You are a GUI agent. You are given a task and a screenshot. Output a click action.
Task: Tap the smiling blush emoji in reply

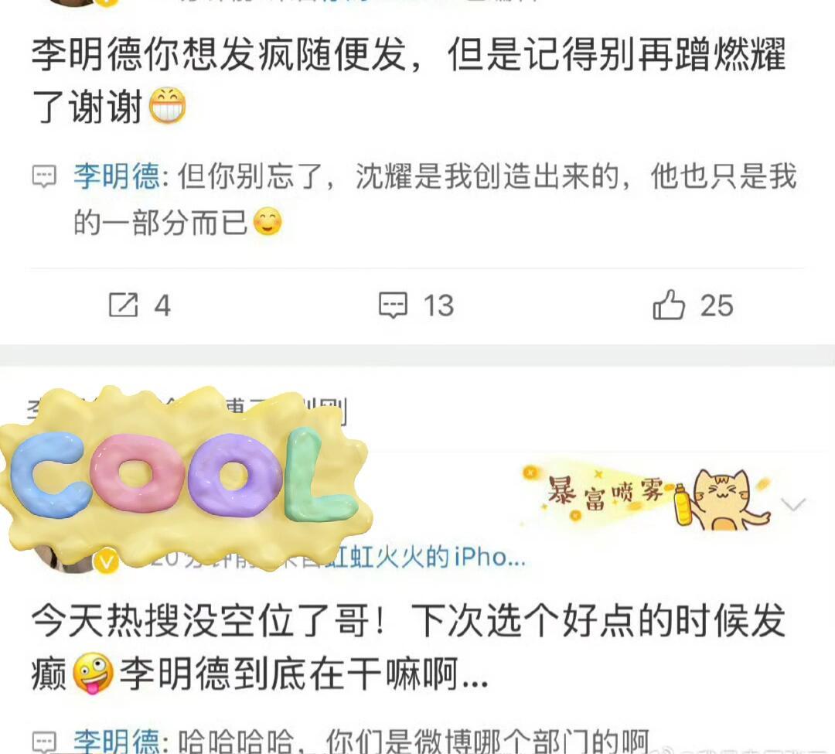[x=268, y=221]
